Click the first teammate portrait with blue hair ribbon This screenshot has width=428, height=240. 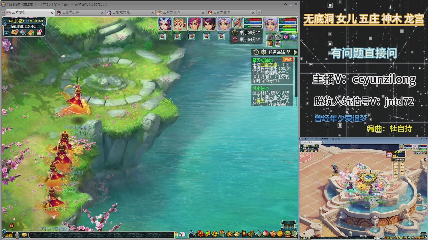pyautogui.click(x=165, y=24)
